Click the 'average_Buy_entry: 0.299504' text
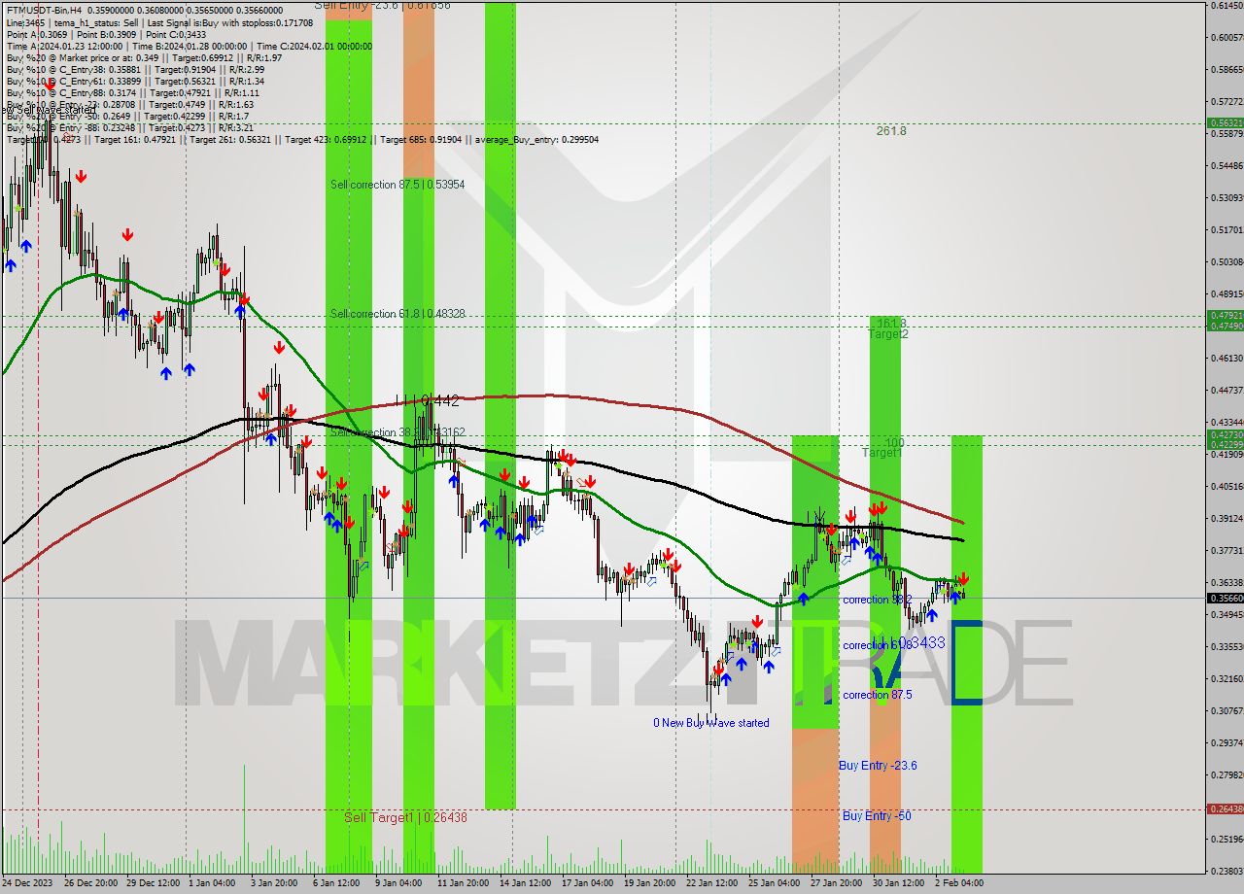 coord(536,139)
